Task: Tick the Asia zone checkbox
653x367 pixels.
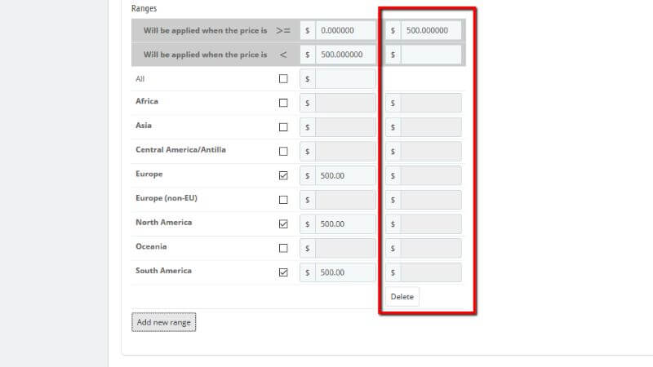Action: click(283, 127)
